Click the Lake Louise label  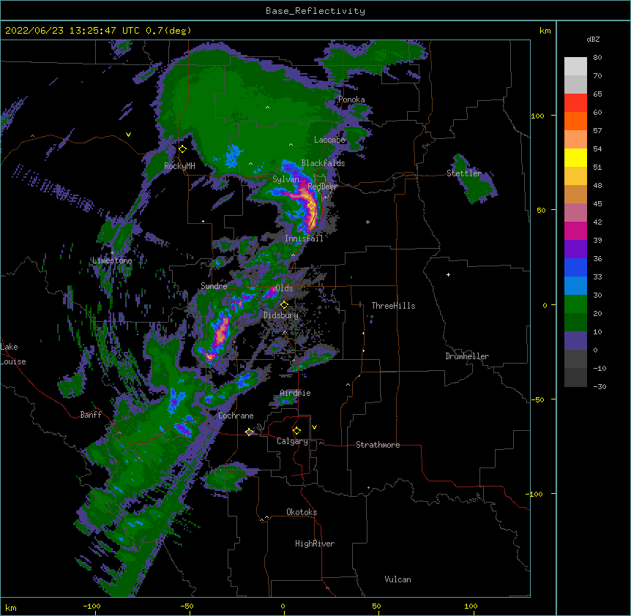click(13, 354)
